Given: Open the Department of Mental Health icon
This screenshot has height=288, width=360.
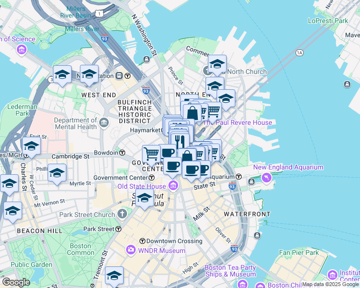Looking at the screenshot, I should coord(104,123).
